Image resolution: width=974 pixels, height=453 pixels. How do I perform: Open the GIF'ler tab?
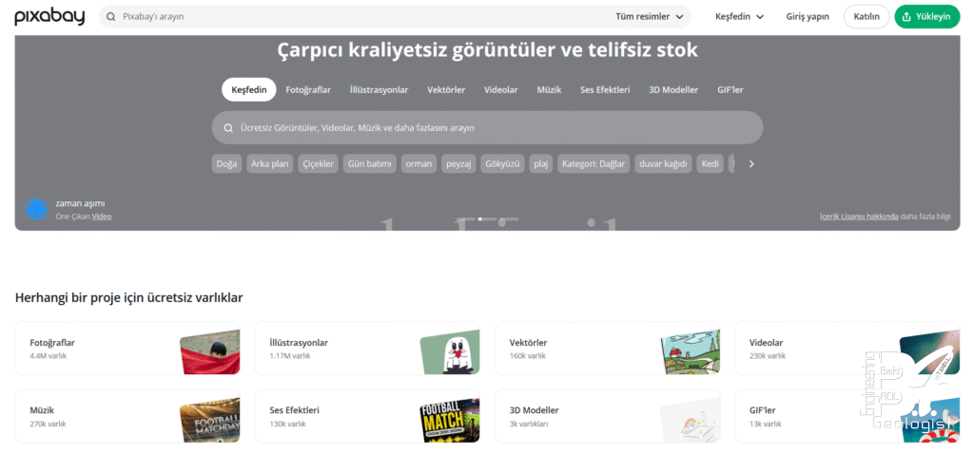click(730, 90)
